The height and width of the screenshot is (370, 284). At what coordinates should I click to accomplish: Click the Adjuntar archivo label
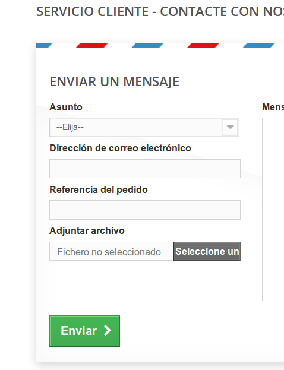click(87, 231)
